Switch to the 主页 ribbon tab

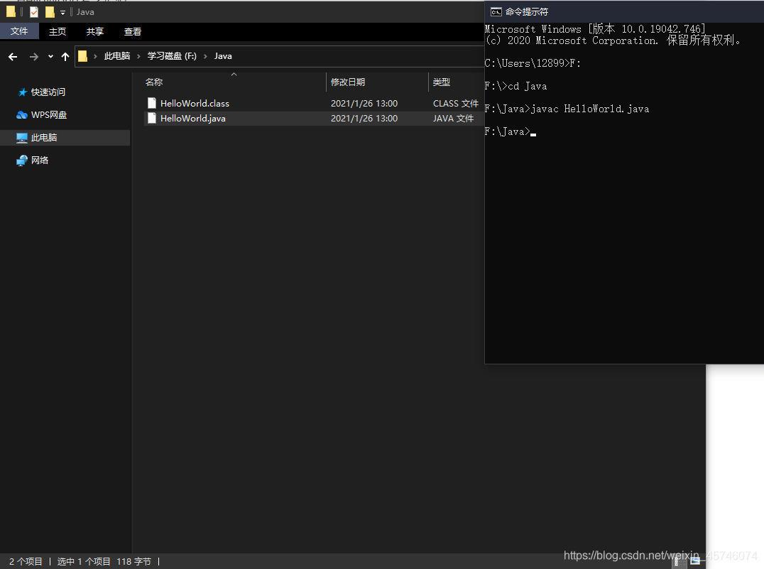click(57, 32)
